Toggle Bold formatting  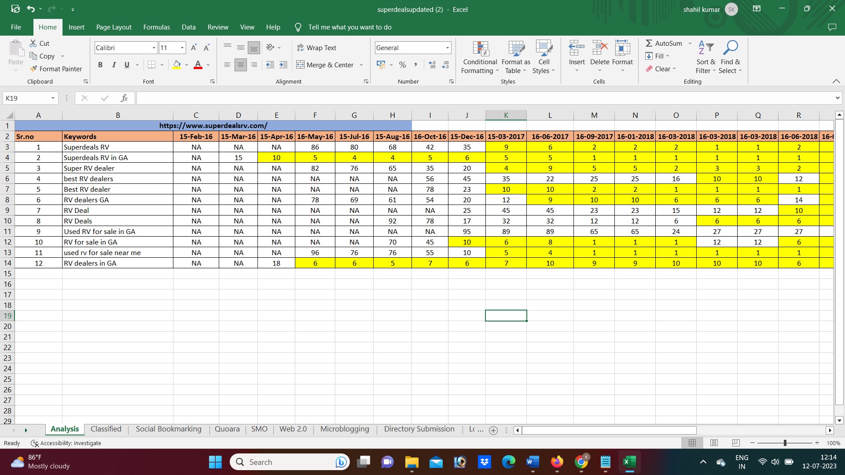pyautogui.click(x=100, y=65)
